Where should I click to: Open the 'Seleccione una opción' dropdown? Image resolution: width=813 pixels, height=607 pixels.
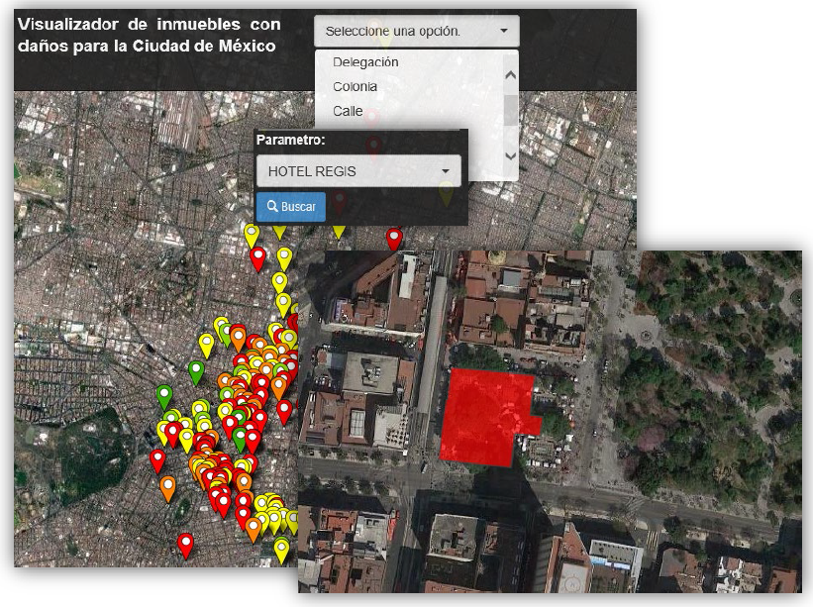pyautogui.click(x=416, y=31)
